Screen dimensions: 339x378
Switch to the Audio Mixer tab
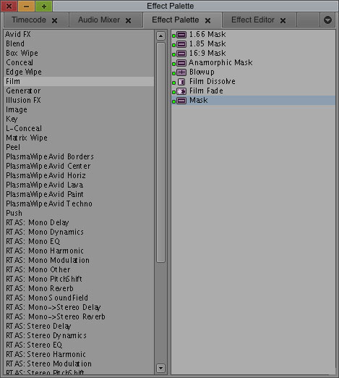coord(99,20)
